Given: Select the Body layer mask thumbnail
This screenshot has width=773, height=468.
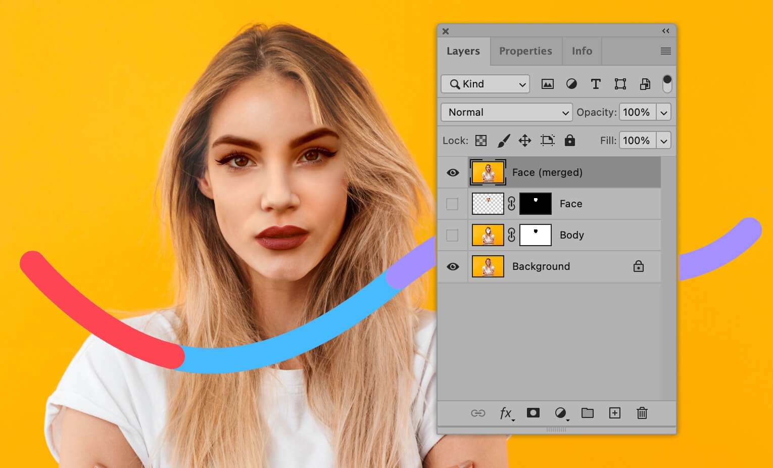Looking at the screenshot, I should pos(535,235).
